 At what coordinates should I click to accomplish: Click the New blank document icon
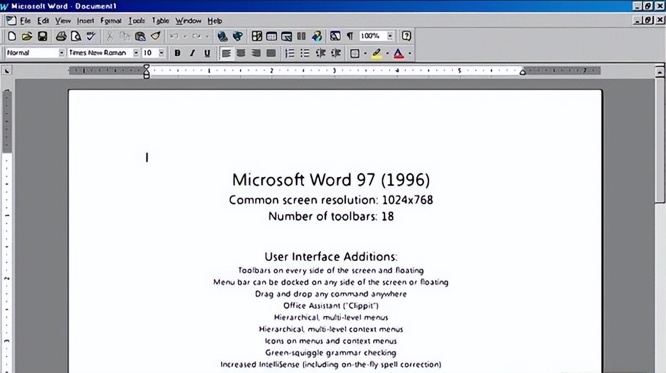coord(12,37)
